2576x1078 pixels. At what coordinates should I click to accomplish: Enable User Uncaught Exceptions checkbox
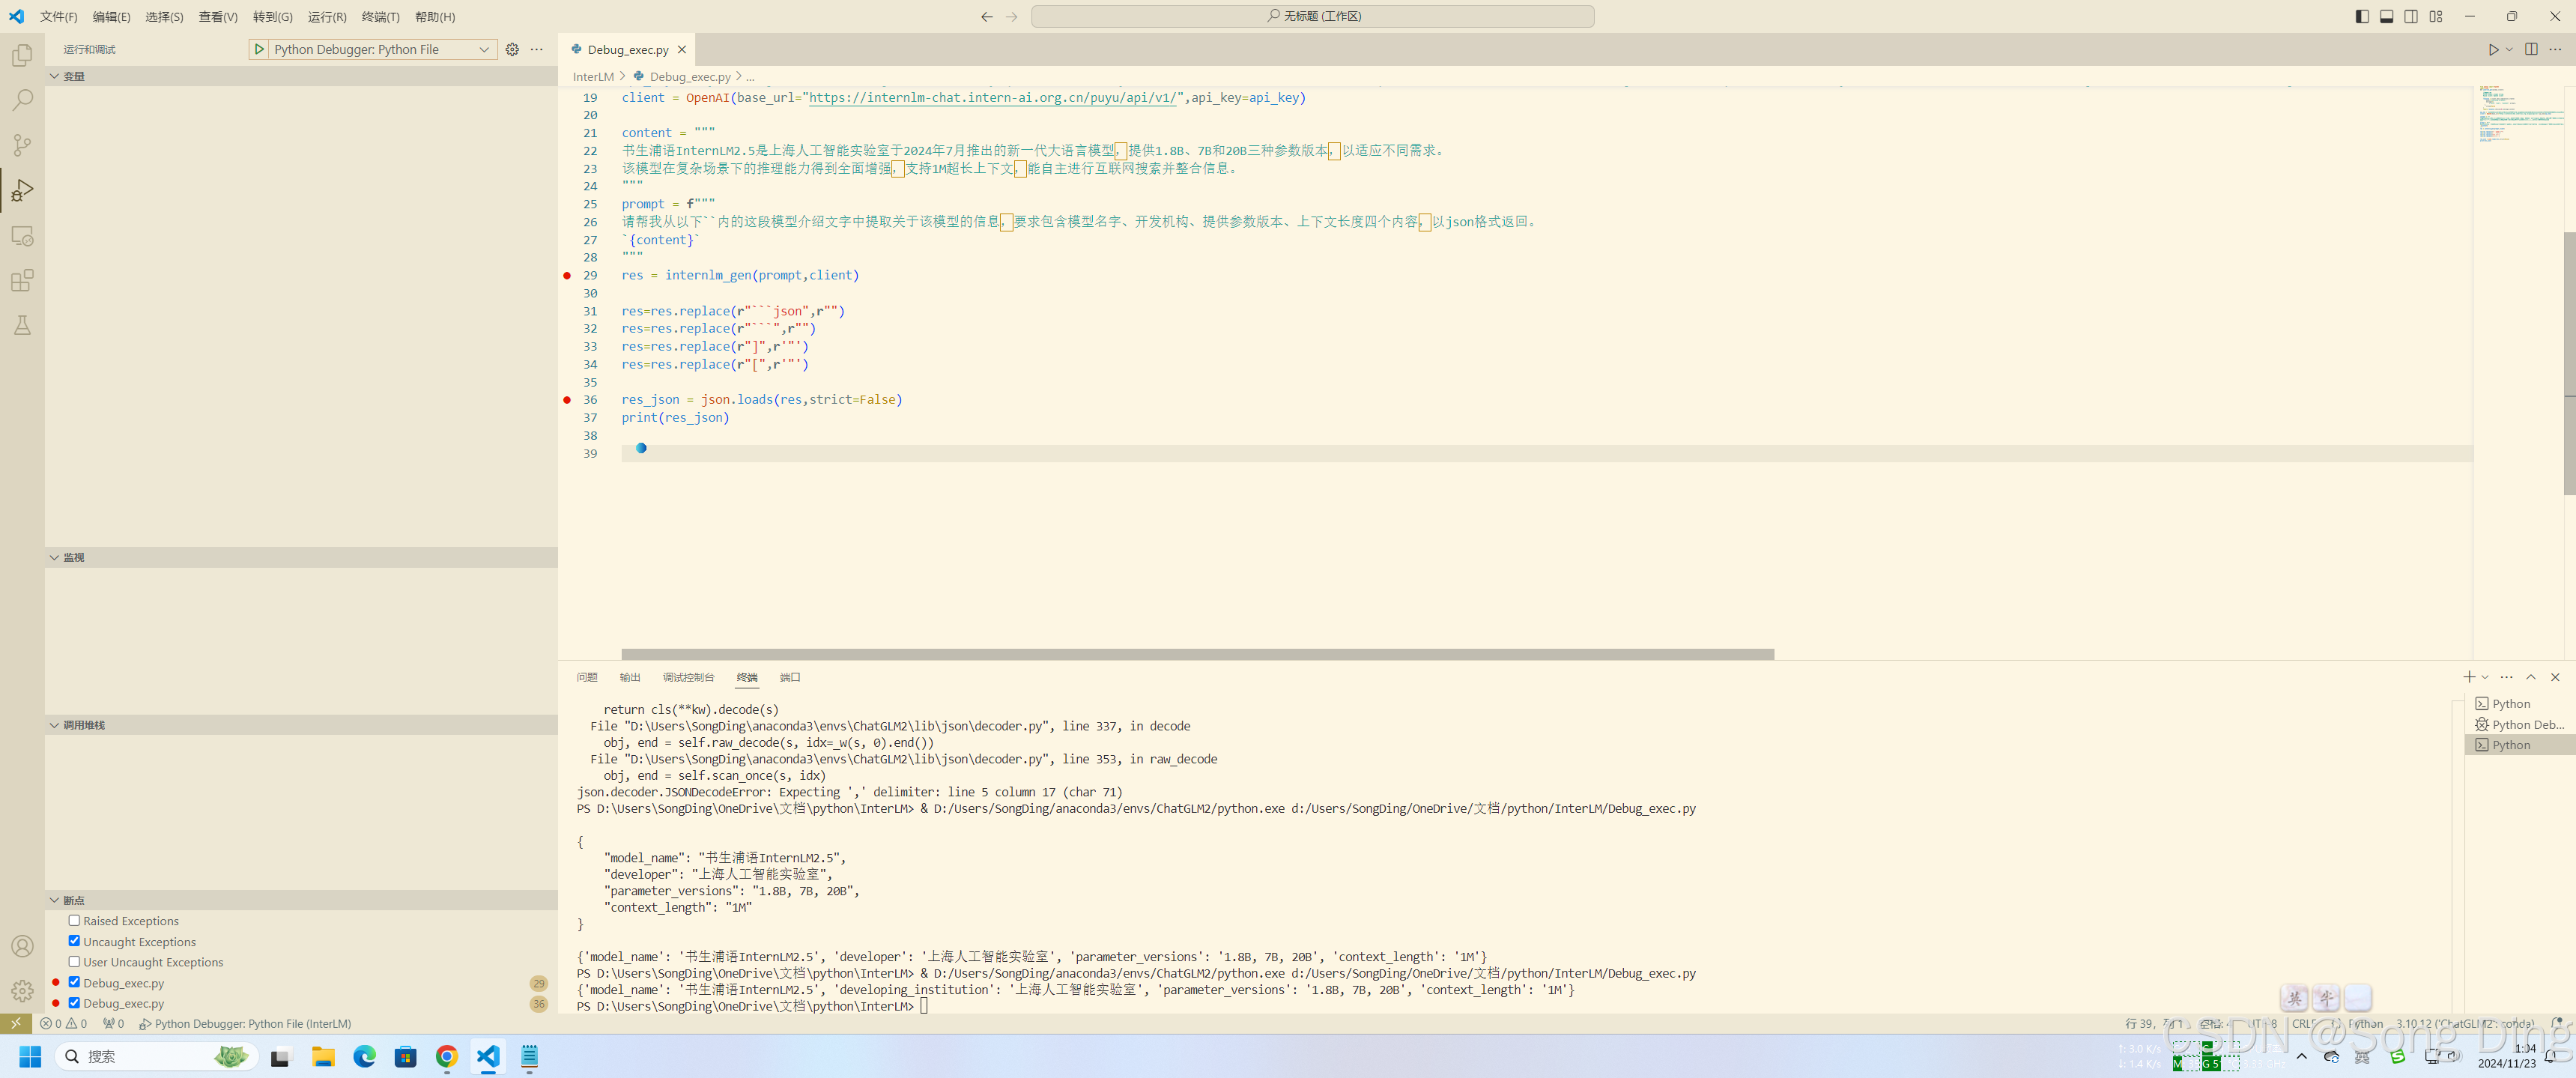tap(74, 961)
